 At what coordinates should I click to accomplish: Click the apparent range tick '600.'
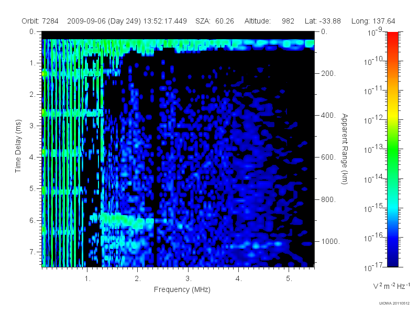click(x=328, y=158)
